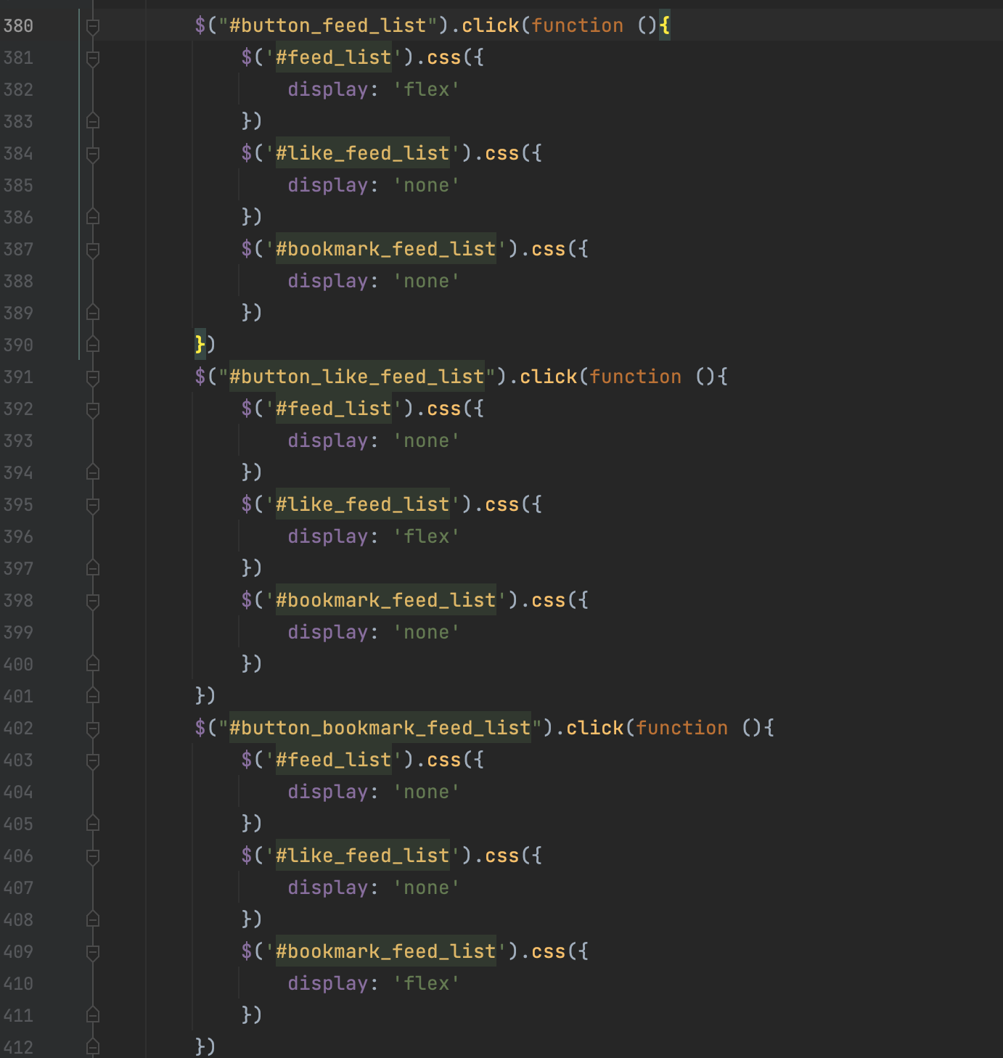
Task: Click line number 407 in the gutter
Action: (x=18, y=888)
